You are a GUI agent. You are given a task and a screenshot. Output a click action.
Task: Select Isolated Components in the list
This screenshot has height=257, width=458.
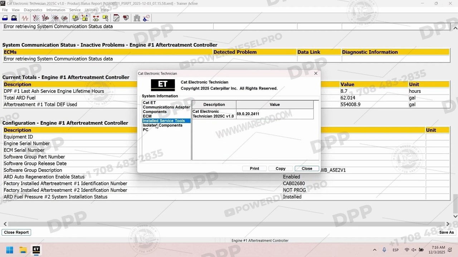pos(162,125)
